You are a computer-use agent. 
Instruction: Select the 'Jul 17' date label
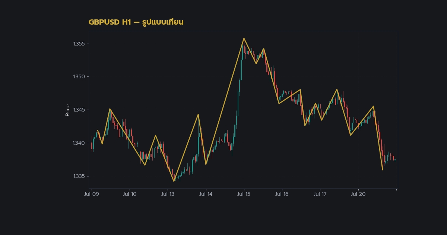(x=320, y=194)
